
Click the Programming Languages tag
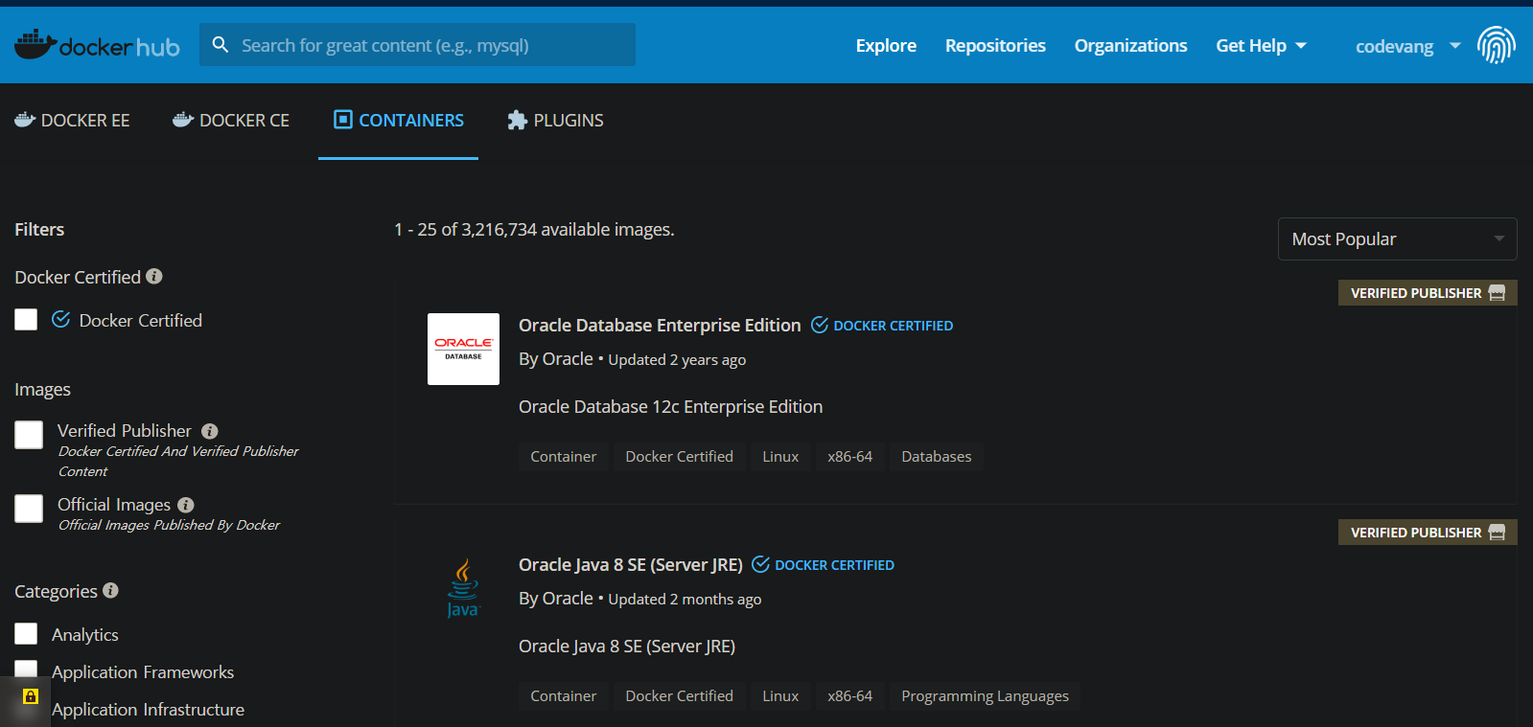pyautogui.click(x=985, y=695)
